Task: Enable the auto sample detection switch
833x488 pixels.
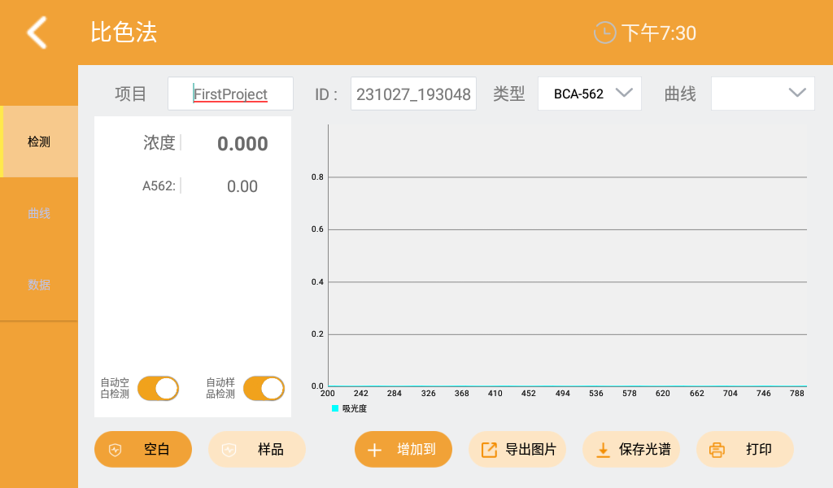Action: point(263,388)
